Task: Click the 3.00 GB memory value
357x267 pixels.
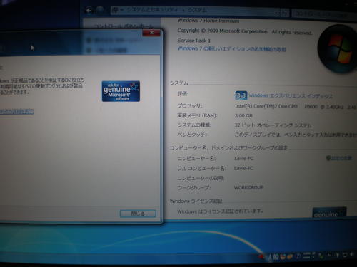Action: pyautogui.click(x=243, y=116)
